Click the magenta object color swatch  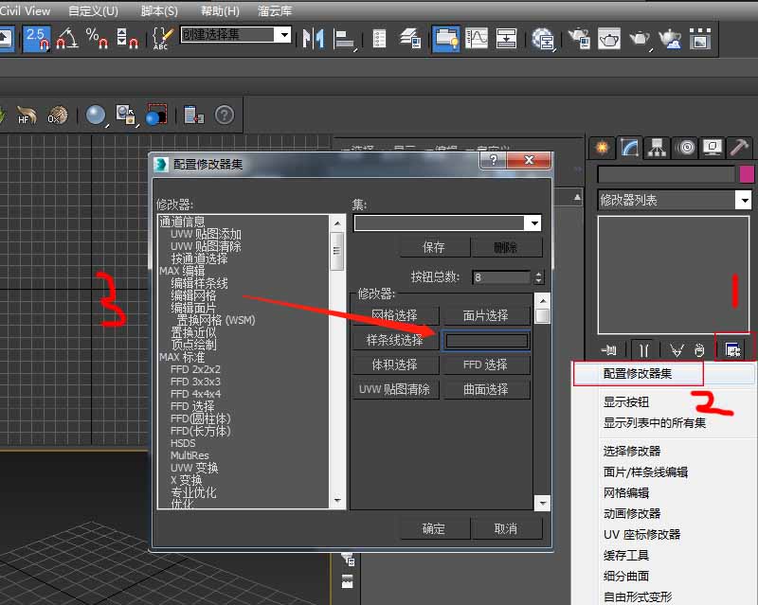pyautogui.click(x=746, y=174)
